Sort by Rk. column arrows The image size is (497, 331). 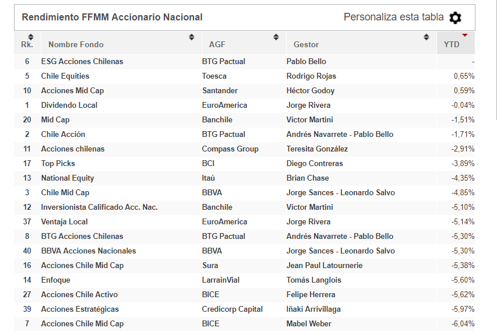click(x=31, y=37)
